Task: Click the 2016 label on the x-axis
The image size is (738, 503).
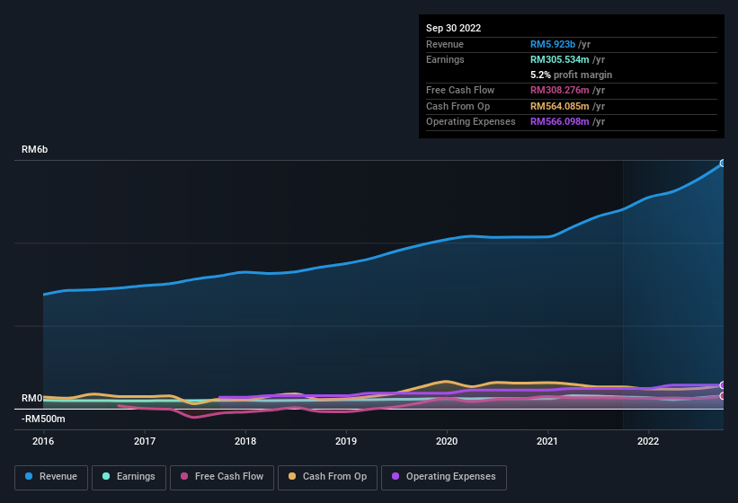Action: coord(43,441)
